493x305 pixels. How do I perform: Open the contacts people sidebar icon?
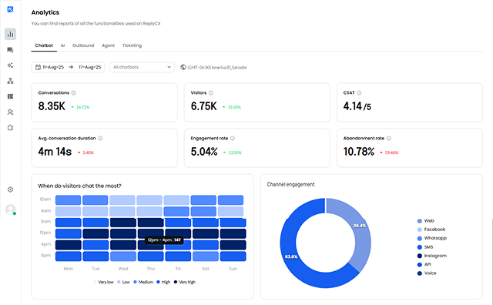click(10, 112)
